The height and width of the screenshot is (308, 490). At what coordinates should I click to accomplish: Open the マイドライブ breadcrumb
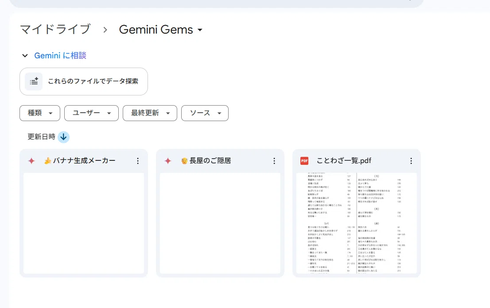55,30
